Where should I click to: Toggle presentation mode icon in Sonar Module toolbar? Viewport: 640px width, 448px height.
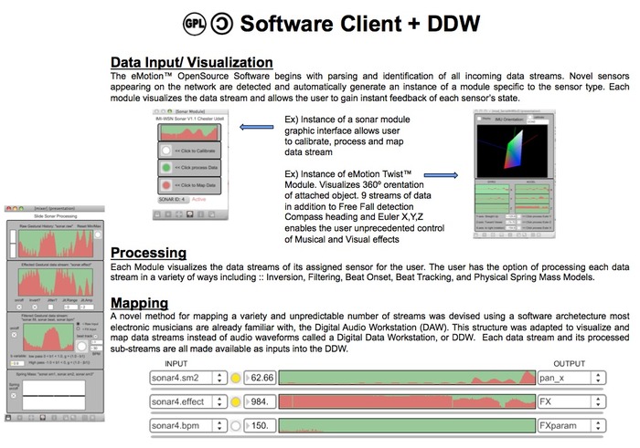click(190, 214)
